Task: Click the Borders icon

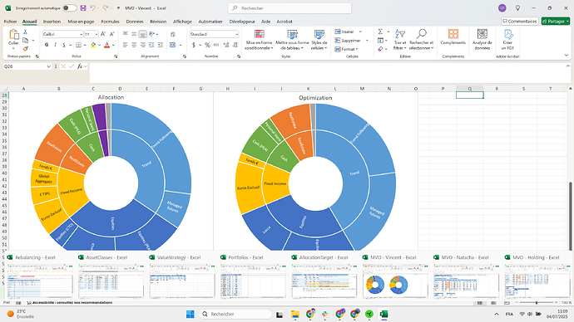Action: [78, 45]
